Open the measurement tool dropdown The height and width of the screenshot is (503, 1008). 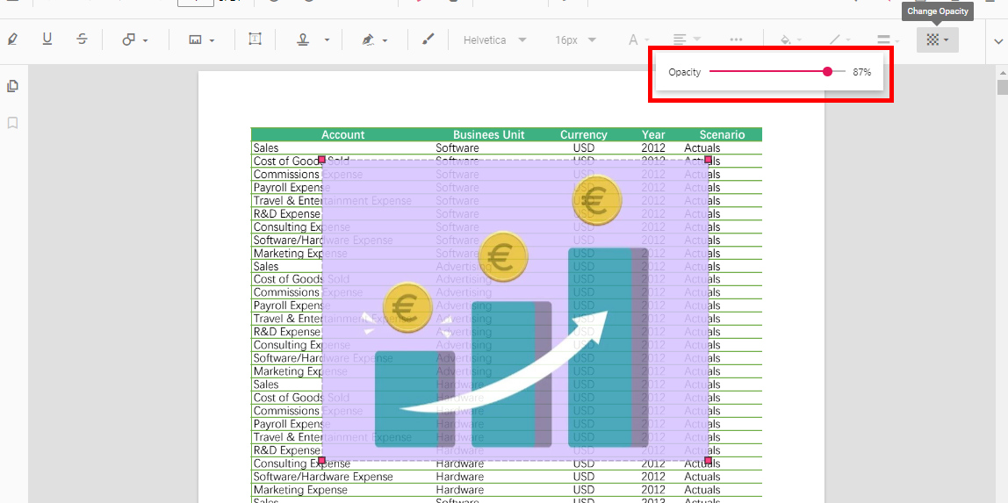201,40
